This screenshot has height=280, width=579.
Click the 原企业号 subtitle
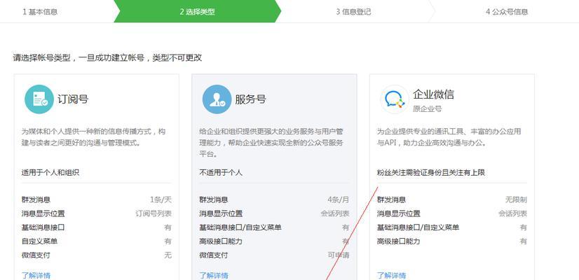[x=427, y=108]
